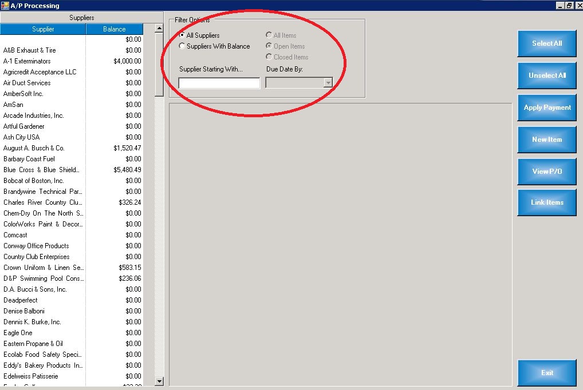Select supplier A&B Exhaust & Tire
The width and height of the screenshot is (583, 390).
point(72,50)
